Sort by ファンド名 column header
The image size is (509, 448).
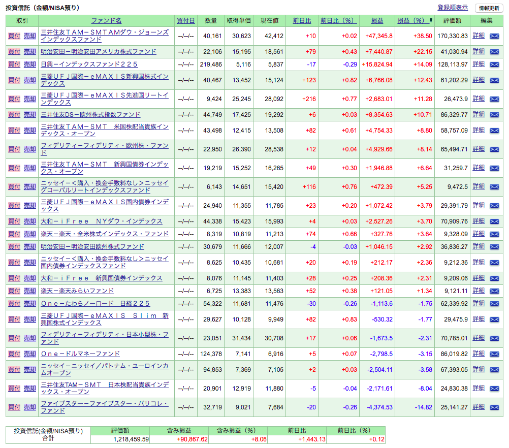106,21
